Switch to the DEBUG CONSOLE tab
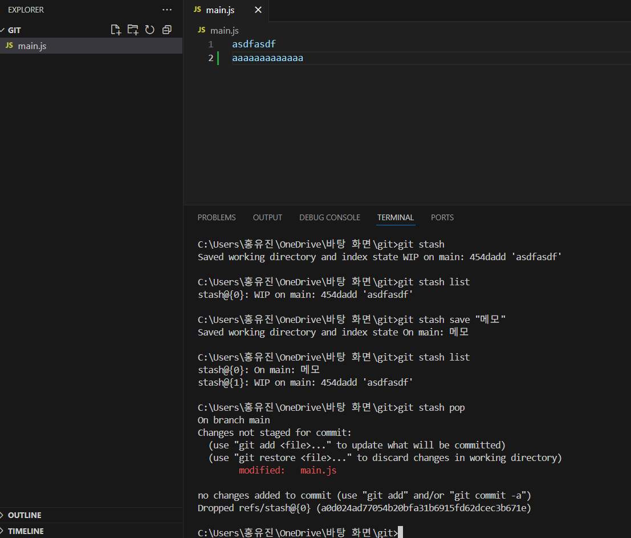Image resolution: width=631 pixels, height=538 pixels. tap(329, 217)
